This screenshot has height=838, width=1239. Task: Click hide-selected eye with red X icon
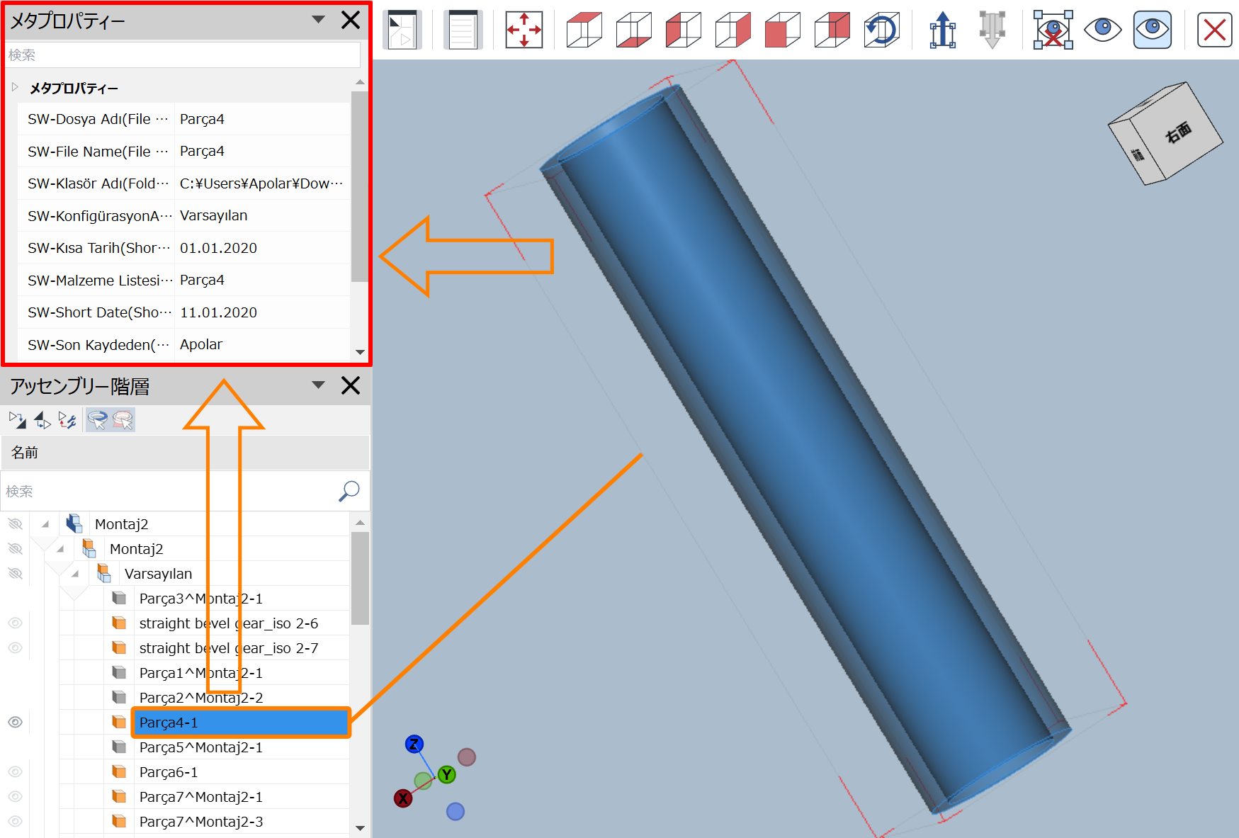pyautogui.click(x=1053, y=30)
